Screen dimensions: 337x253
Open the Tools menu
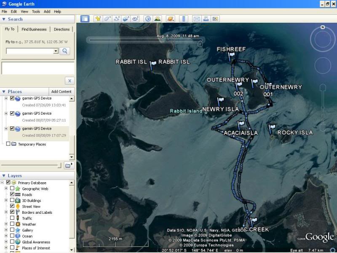tap(36, 12)
